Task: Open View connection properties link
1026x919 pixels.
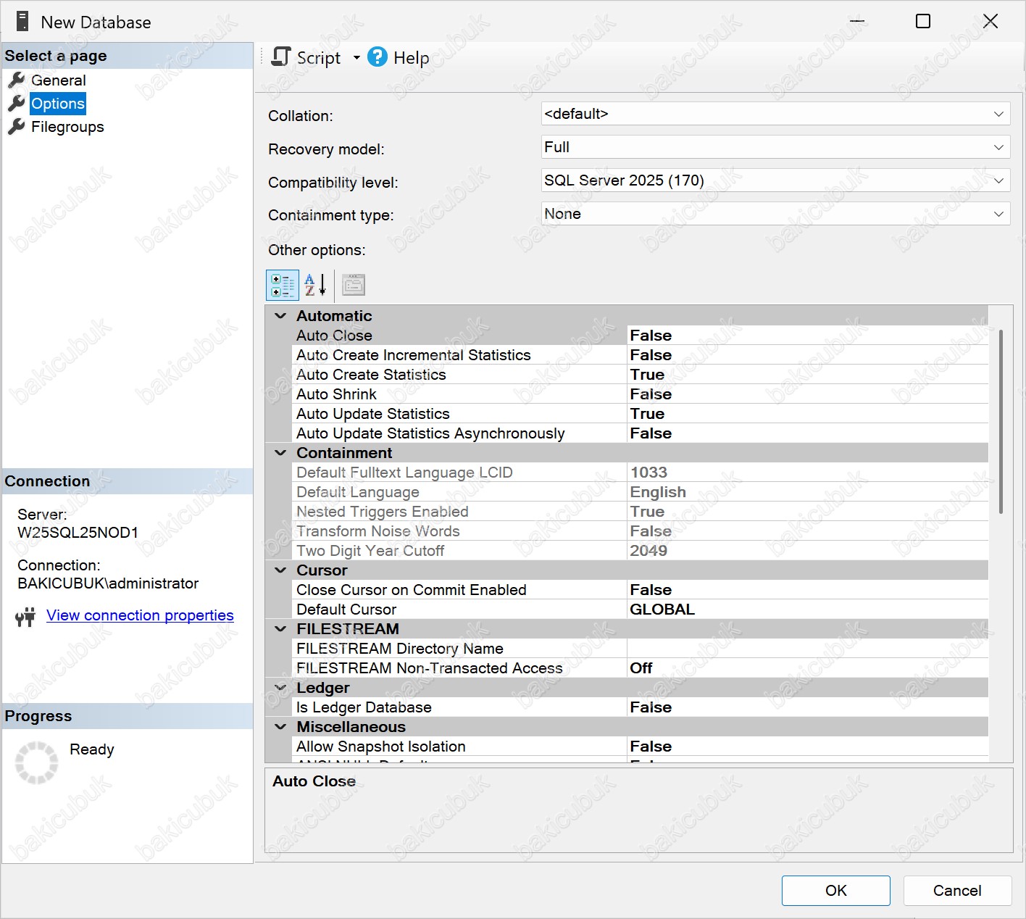Action: point(140,615)
